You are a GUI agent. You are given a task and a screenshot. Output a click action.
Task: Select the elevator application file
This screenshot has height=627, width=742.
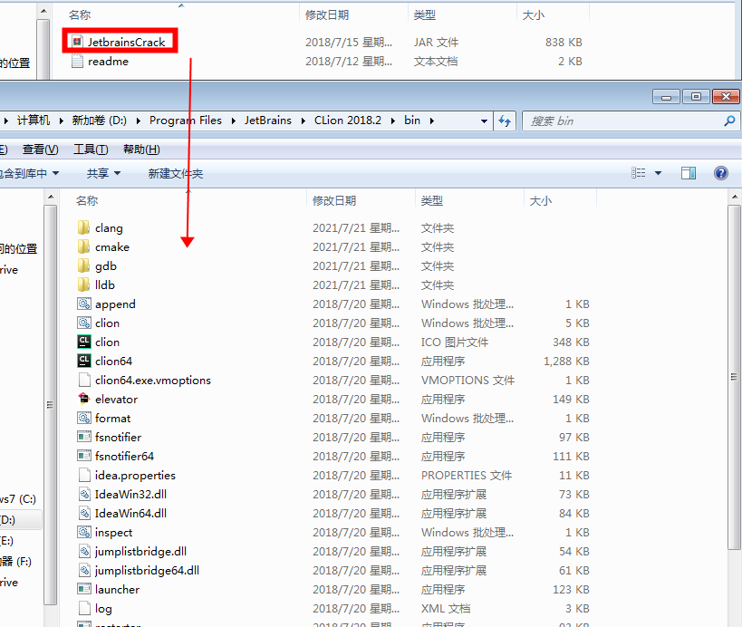coord(116,399)
